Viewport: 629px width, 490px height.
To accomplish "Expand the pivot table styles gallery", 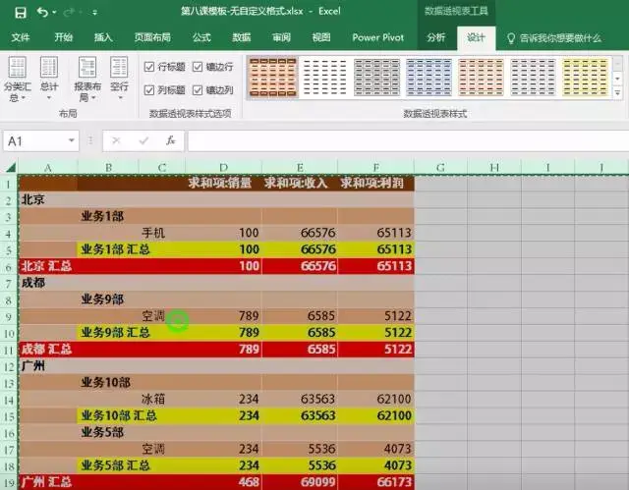I will [618, 93].
